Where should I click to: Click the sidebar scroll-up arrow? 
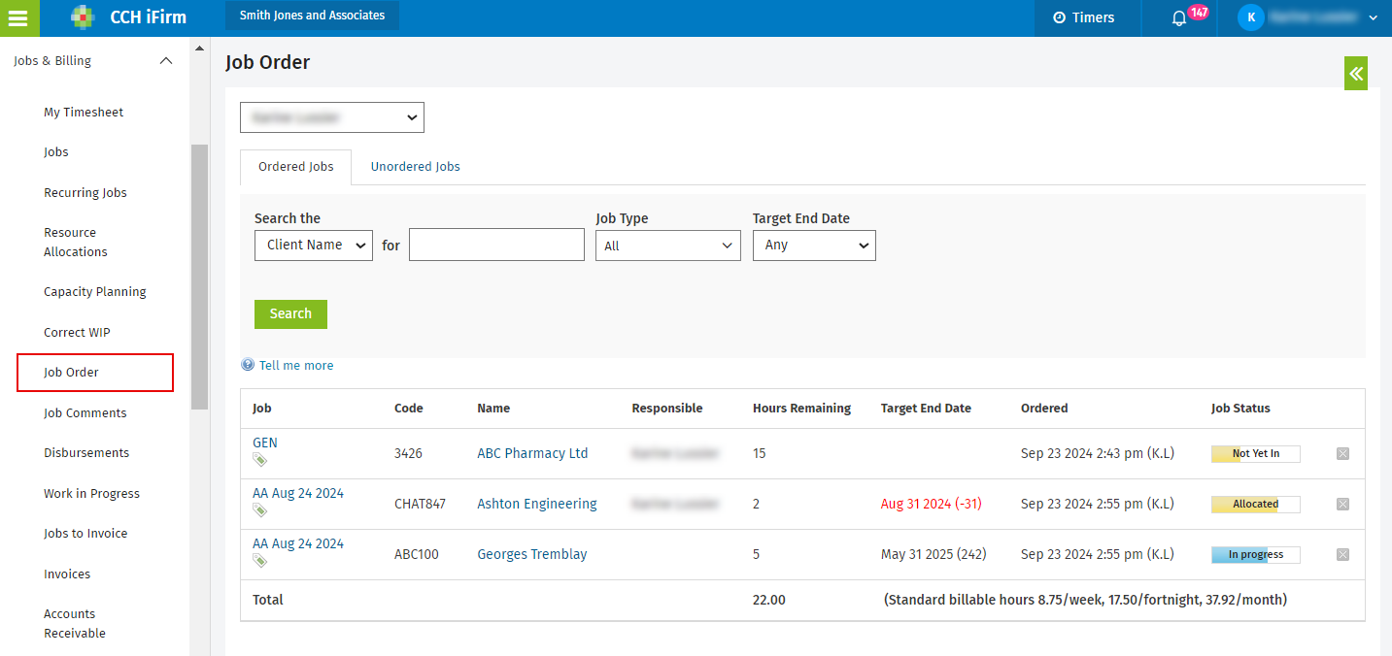coord(199,48)
